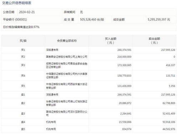Click sell amount 217,995,126 in 买1 row

pyautogui.click(x=168, y=50)
